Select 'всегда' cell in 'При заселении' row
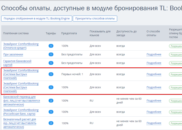This screenshot has width=182, height=130. point(121,54)
